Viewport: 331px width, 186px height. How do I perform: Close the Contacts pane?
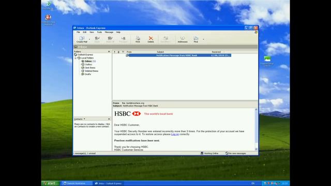coord(109,119)
